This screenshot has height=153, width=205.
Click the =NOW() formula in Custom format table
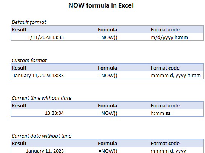click(x=108, y=76)
